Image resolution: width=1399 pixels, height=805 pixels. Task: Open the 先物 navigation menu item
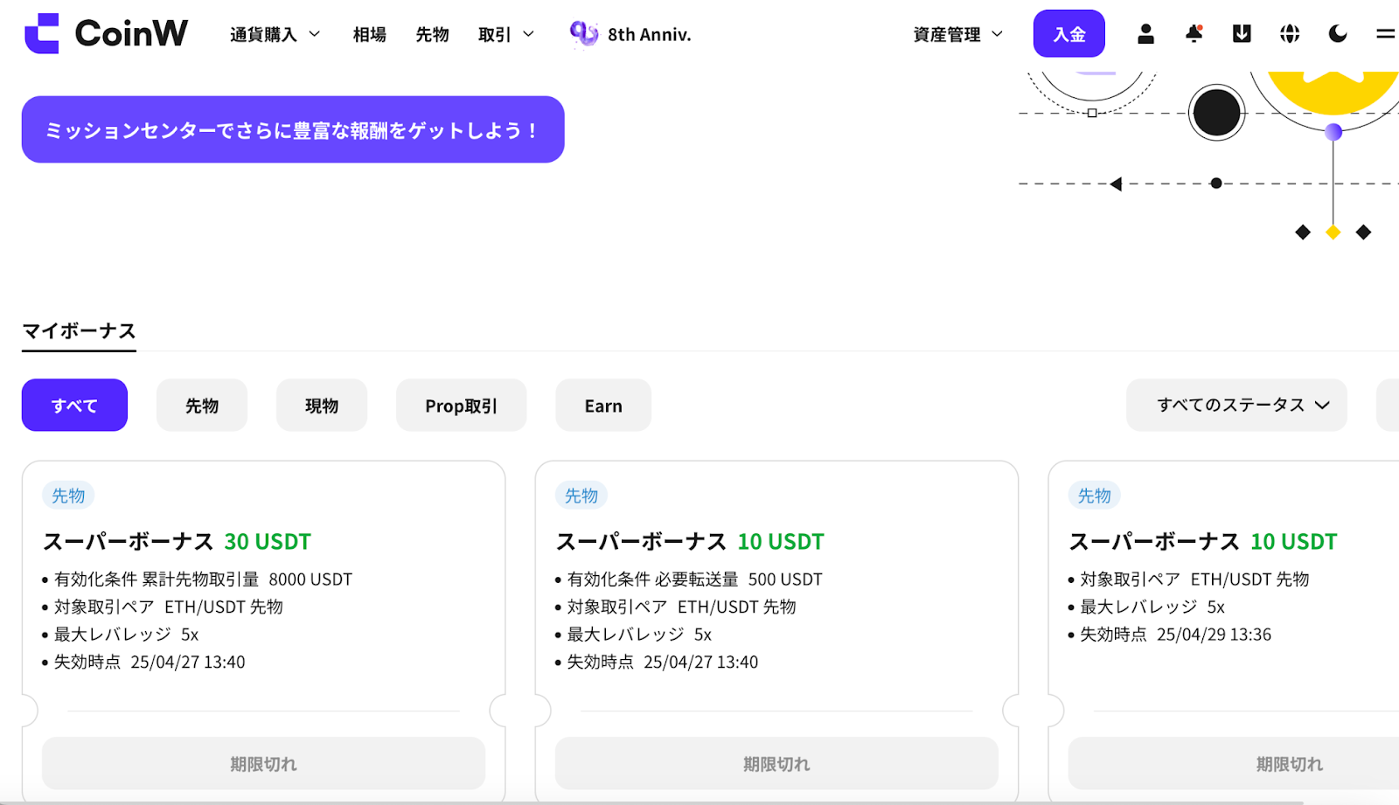[432, 35]
